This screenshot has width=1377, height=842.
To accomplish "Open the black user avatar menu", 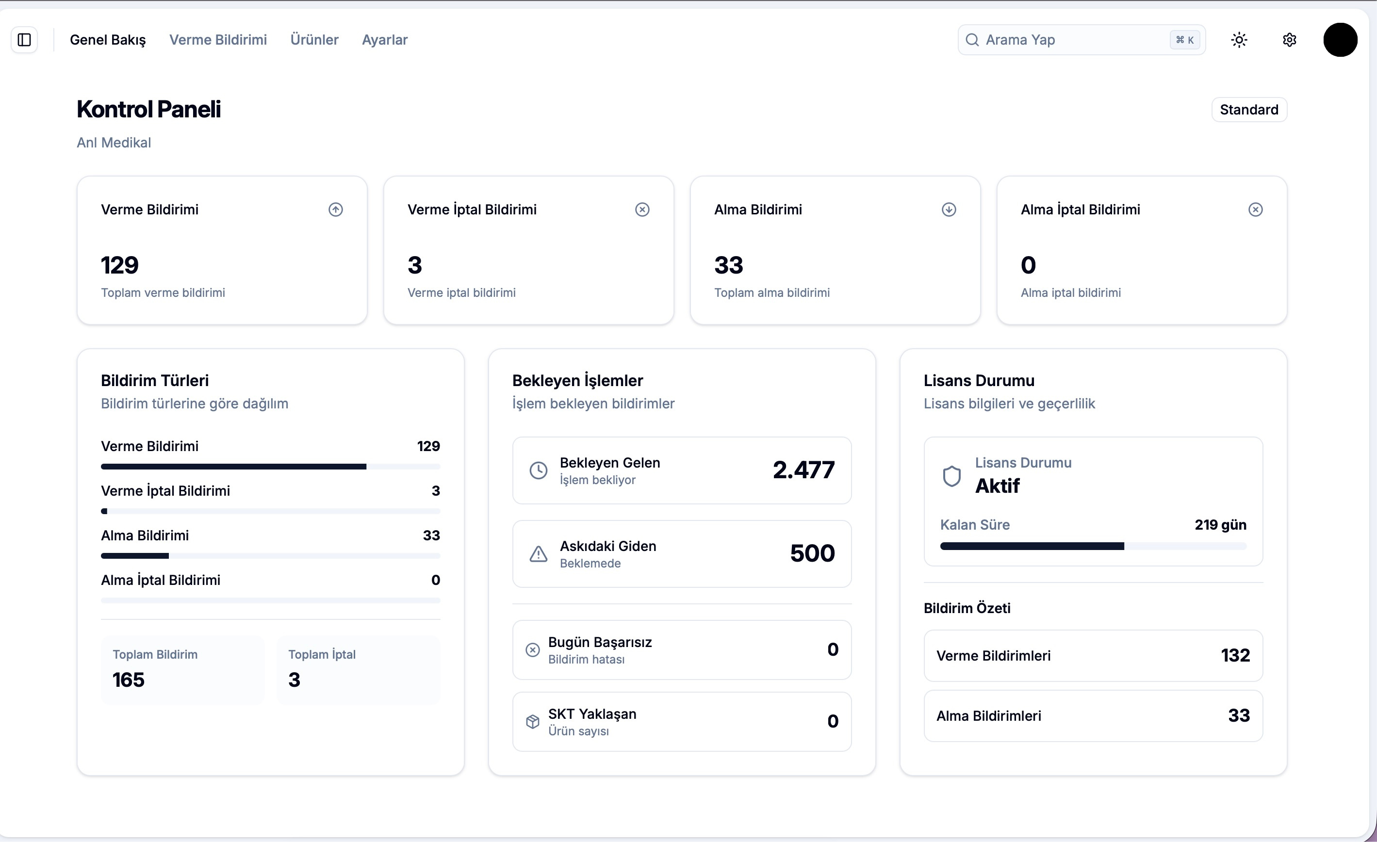I will point(1340,40).
